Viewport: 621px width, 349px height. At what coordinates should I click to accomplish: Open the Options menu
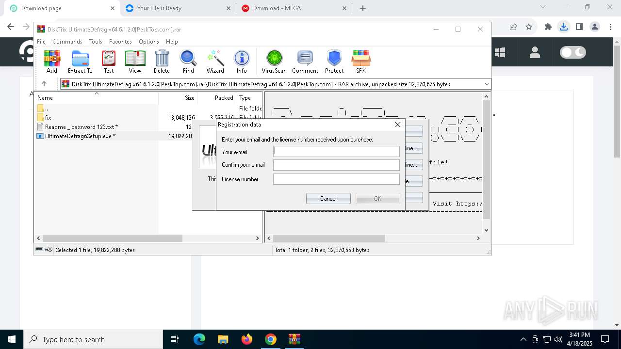click(x=148, y=42)
